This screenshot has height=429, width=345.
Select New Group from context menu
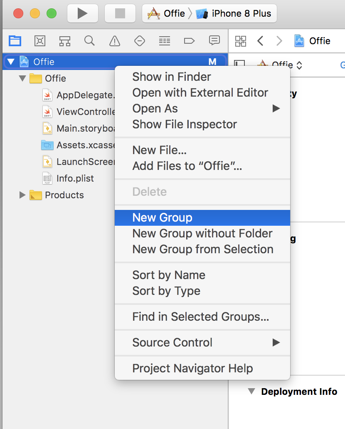pyautogui.click(x=162, y=217)
